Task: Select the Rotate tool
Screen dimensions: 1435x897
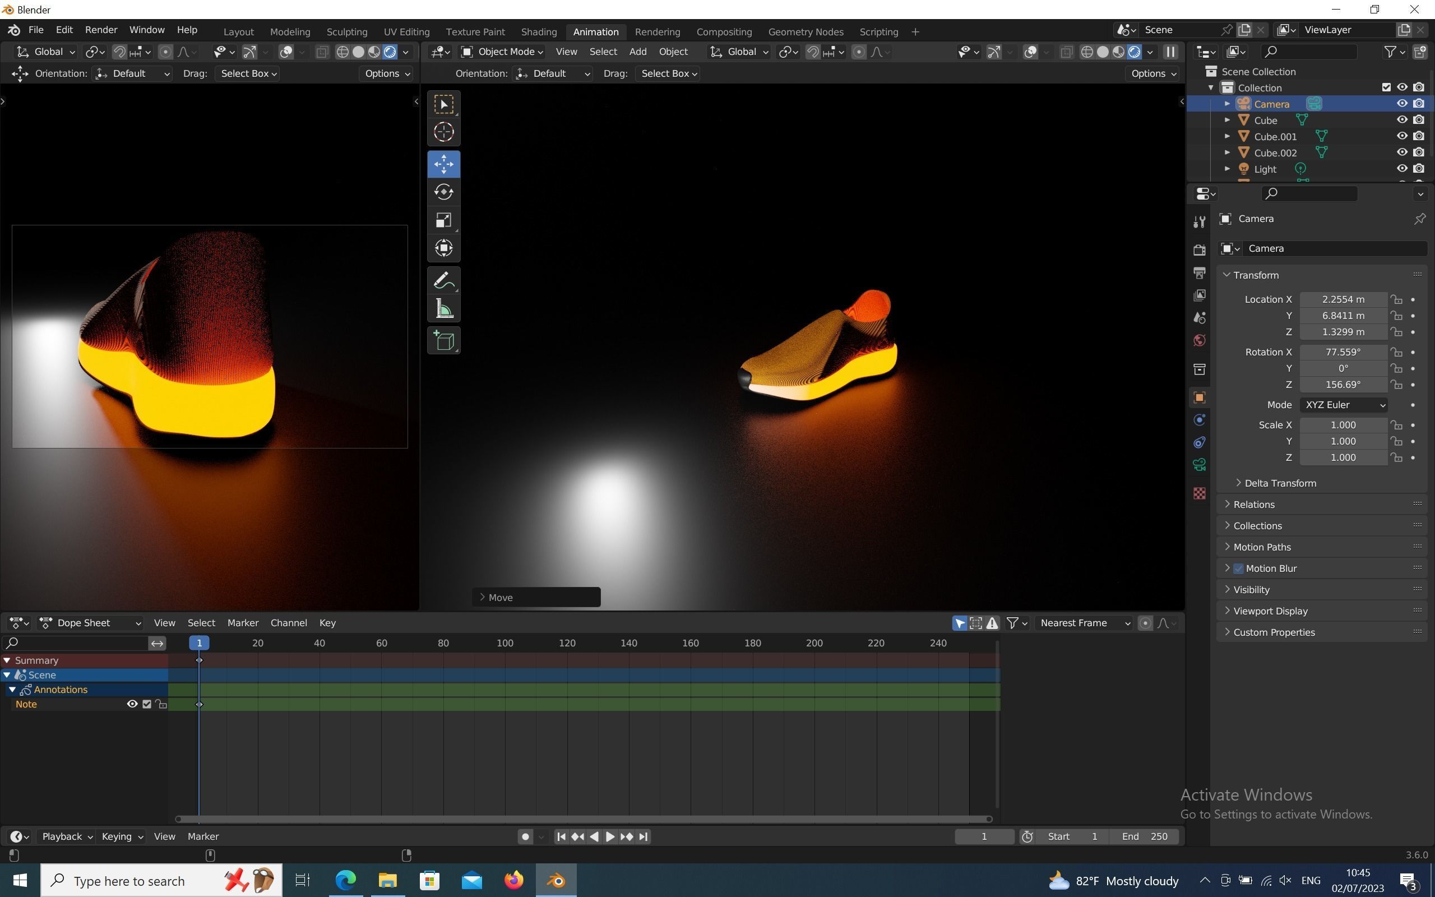Action: click(443, 192)
